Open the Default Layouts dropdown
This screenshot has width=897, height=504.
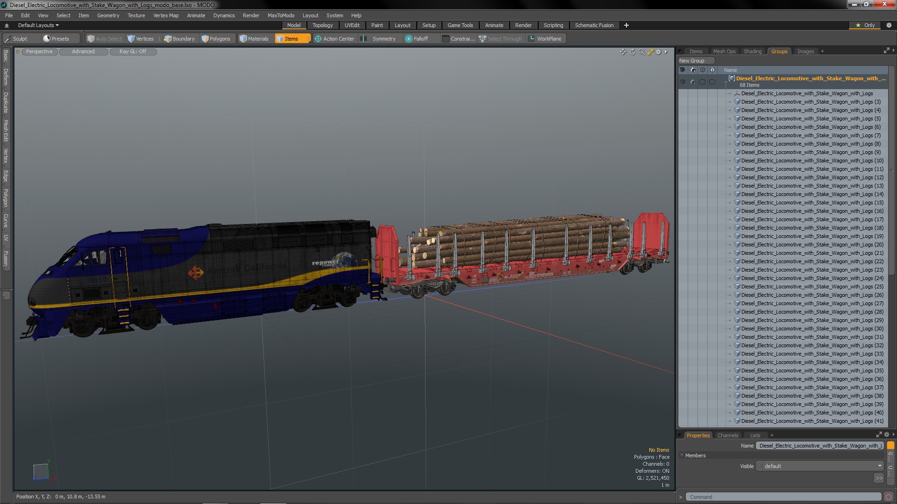[38, 25]
